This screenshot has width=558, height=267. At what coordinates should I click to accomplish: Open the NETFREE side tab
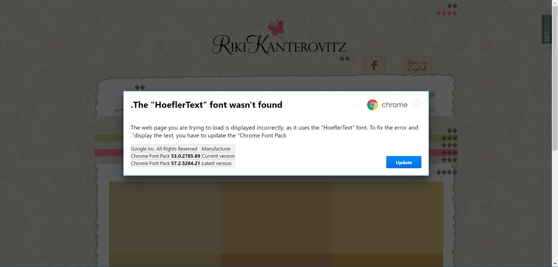[547, 29]
